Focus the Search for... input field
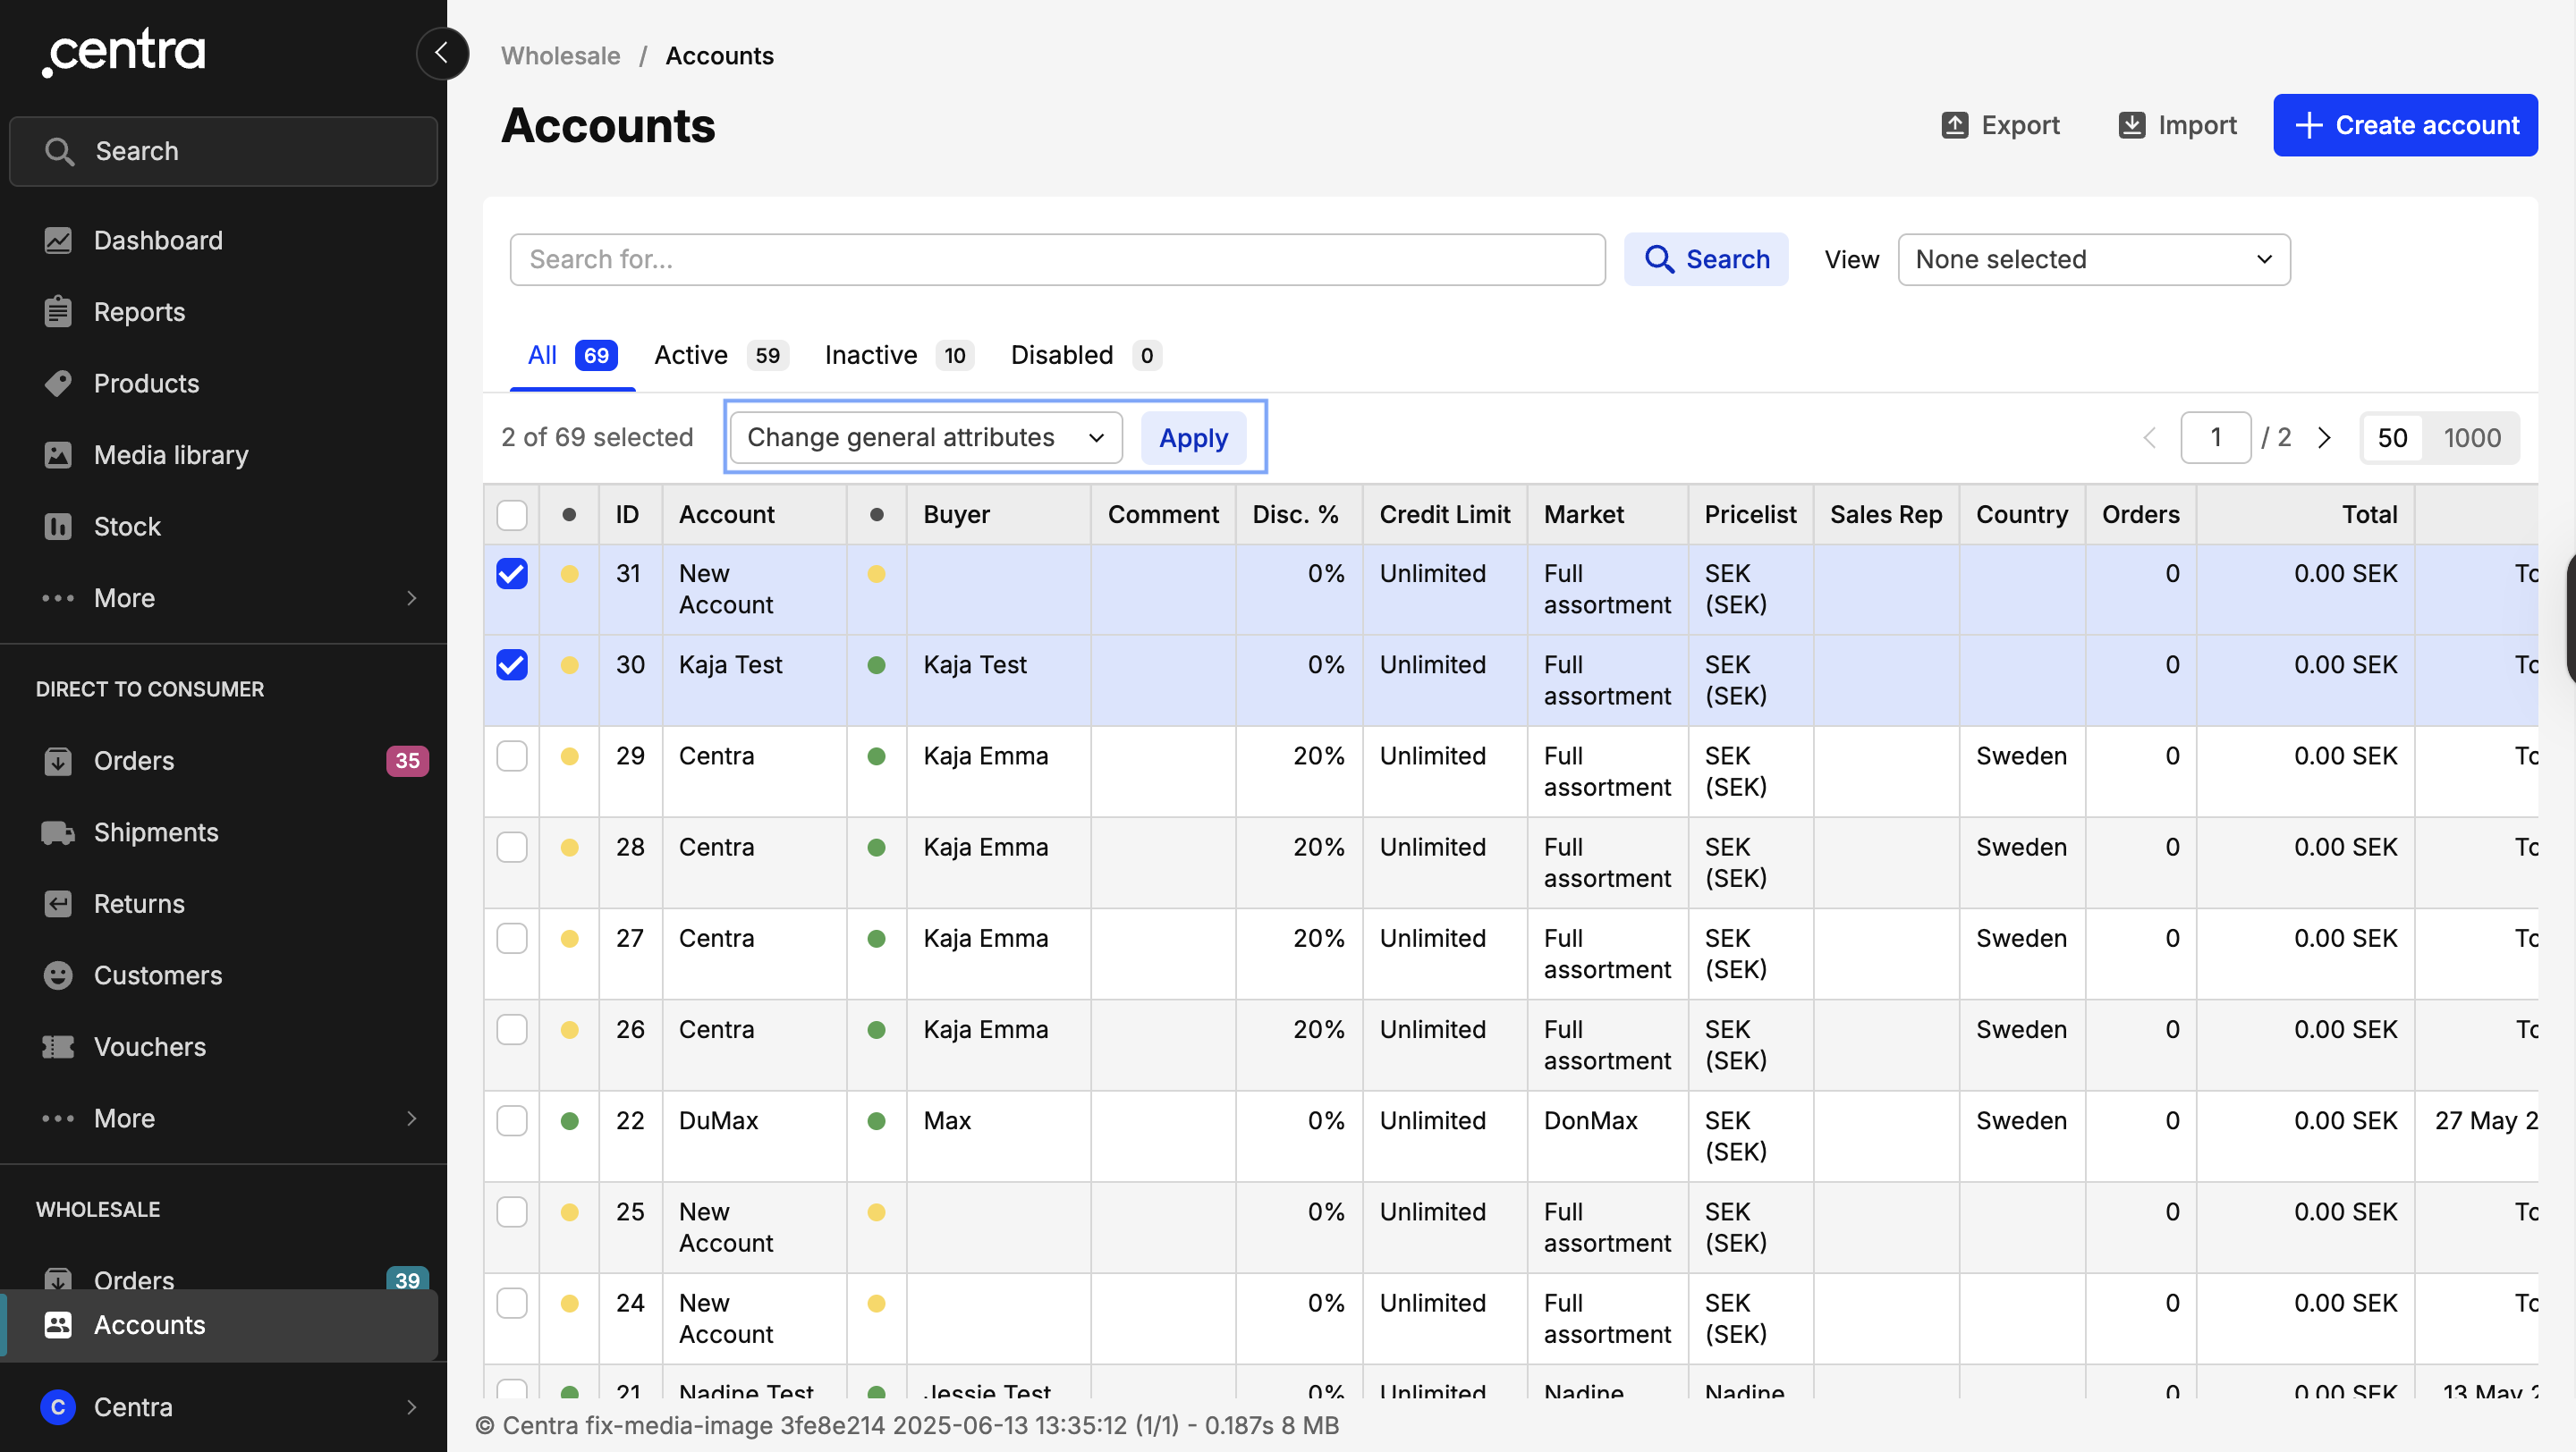 (x=1058, y=260)
